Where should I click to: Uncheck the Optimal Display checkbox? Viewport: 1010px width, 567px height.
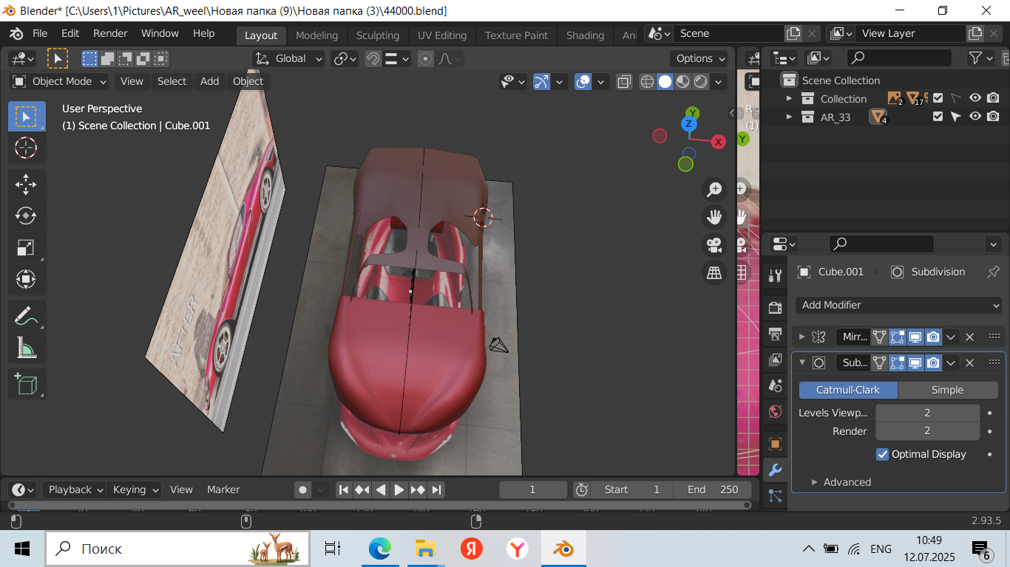click(x=882, y=454)
